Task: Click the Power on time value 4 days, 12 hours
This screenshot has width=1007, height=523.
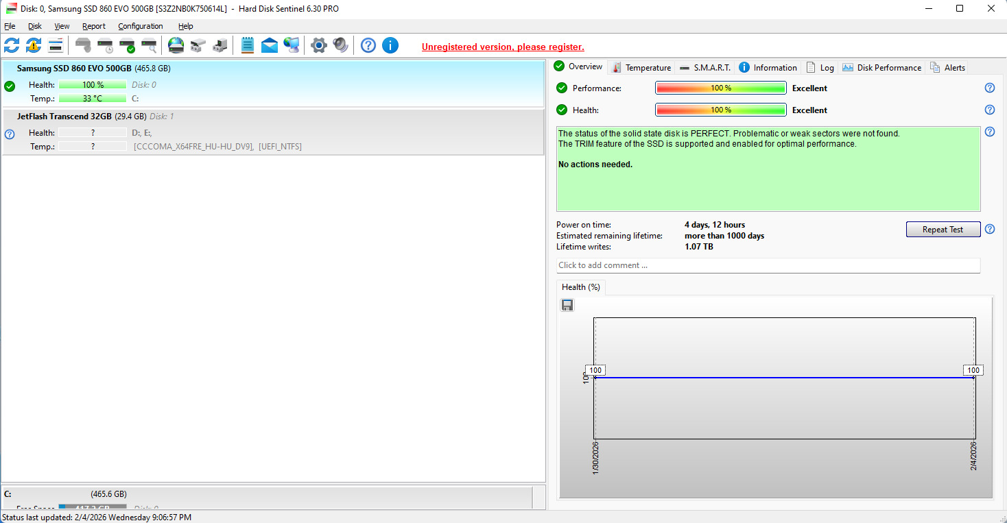Action: click(715, 225)
